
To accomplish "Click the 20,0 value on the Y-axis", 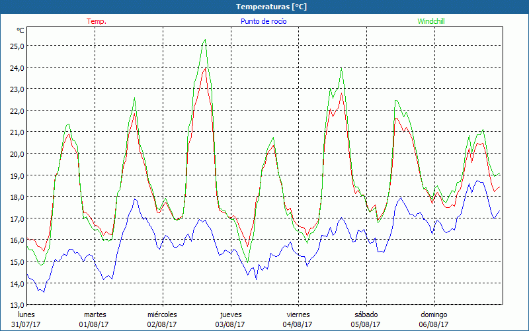I will click(x=17, y=154).
